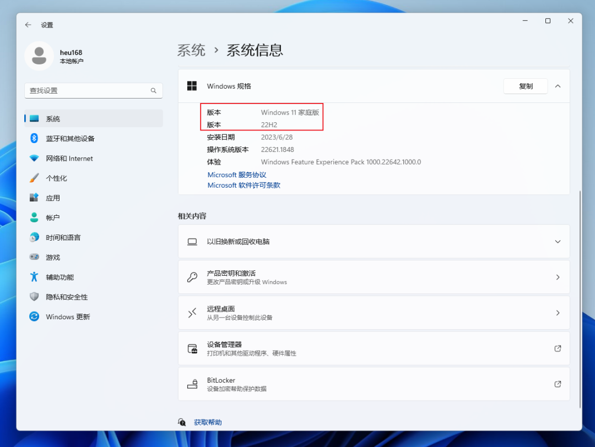Click the vertical scrollbar on right
The width and height of the screenshot is (595, 447).
(580, 299)
